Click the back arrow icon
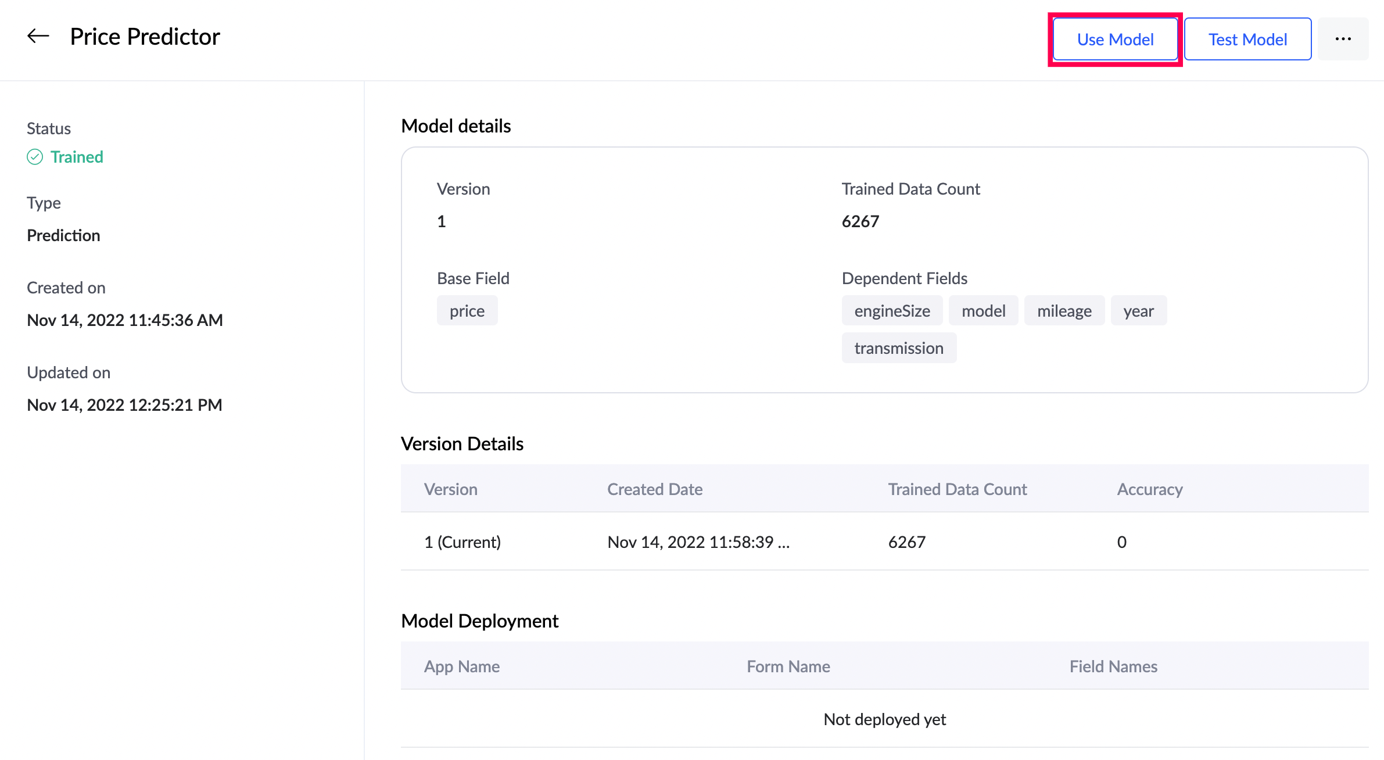 pyautogui.click(x=38, y=37)
